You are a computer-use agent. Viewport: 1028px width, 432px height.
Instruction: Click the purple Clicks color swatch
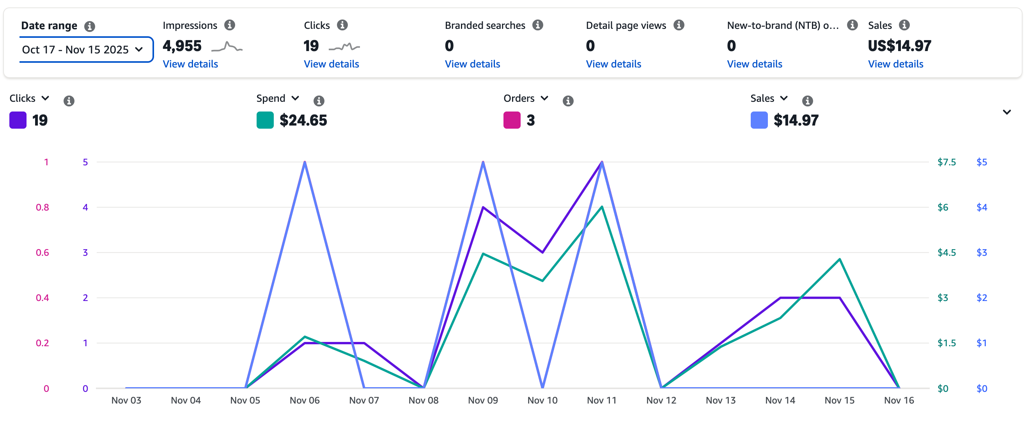pos(18,120)
